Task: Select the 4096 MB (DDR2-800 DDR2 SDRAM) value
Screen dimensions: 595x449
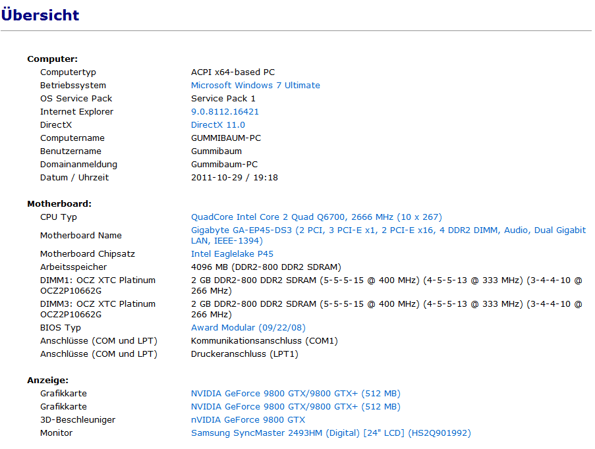Action: 266,267
